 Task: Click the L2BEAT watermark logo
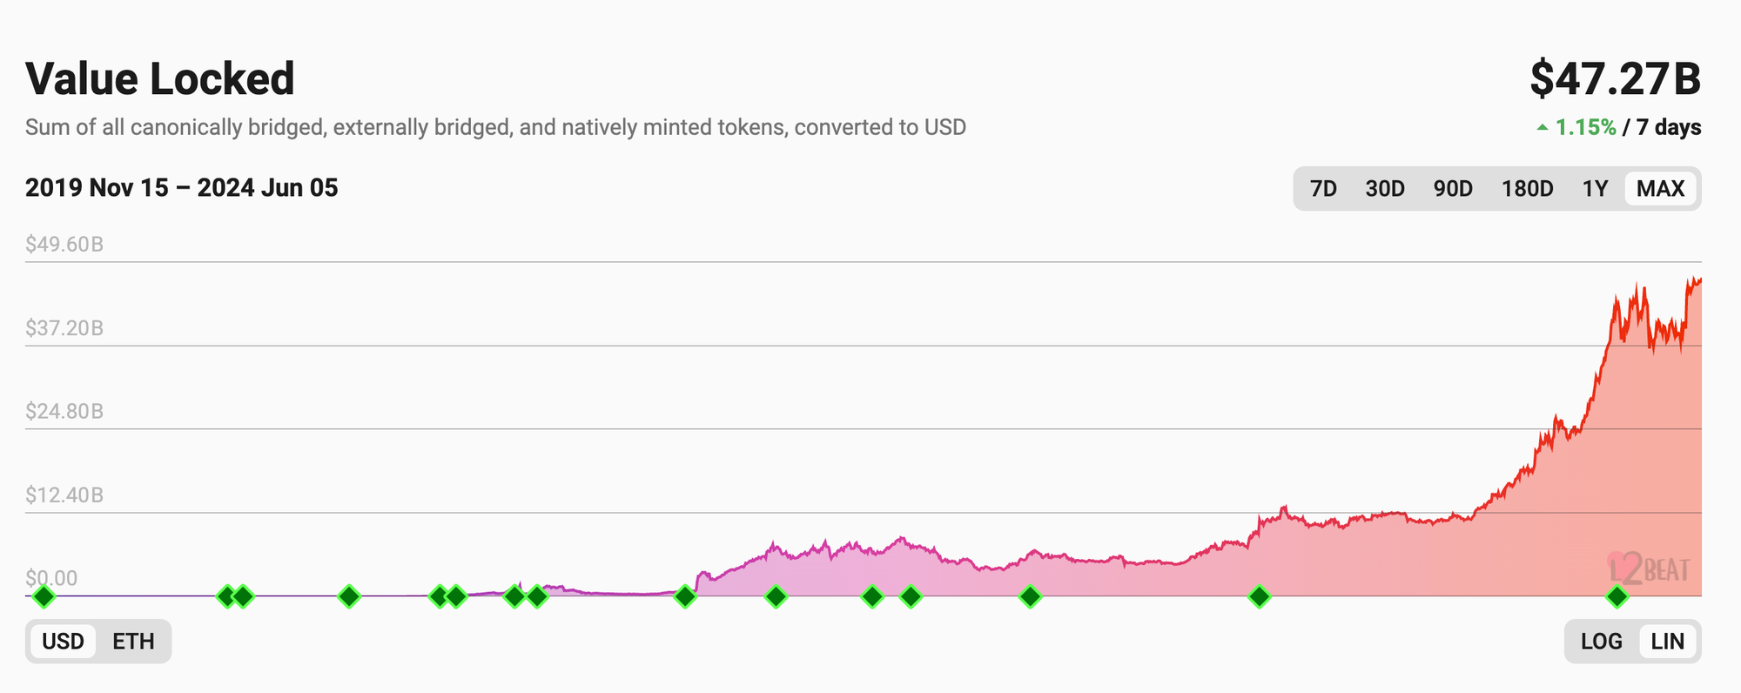[x=1650, y=569]
